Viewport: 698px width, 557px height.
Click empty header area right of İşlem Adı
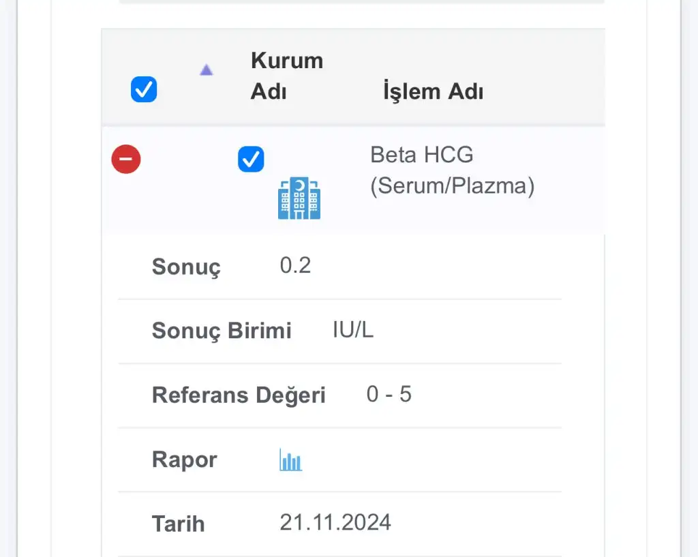pos(545,78)
